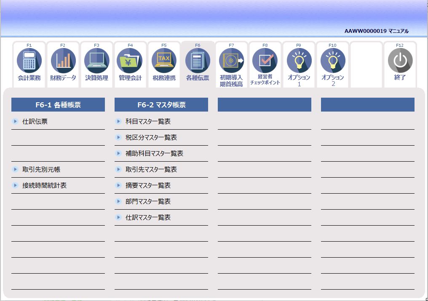This screenshot has width=428, height=301.
Task: Open the F10 オプション2 lightbulb icon
Action: (x=332, y=61)
